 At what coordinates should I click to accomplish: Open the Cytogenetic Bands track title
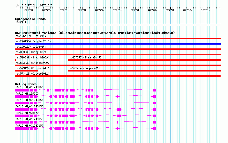pyautogui.click(x=30, y=19)
